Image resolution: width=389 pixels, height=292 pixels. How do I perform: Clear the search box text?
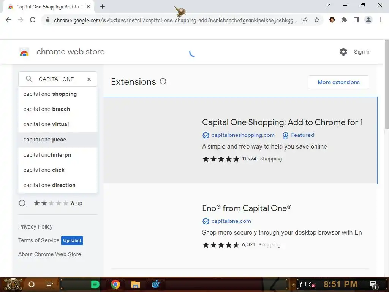click(x=89, y=79)
